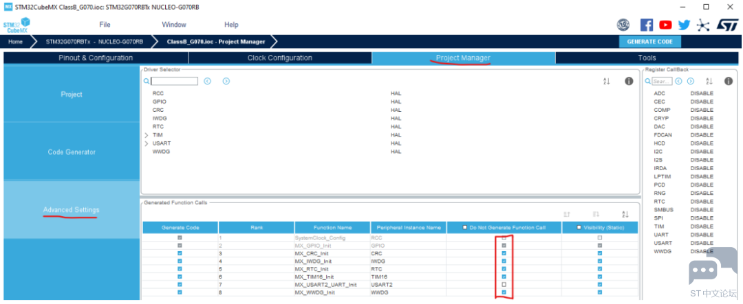Show Register CallBack info icon

click(x=729, y=82)
